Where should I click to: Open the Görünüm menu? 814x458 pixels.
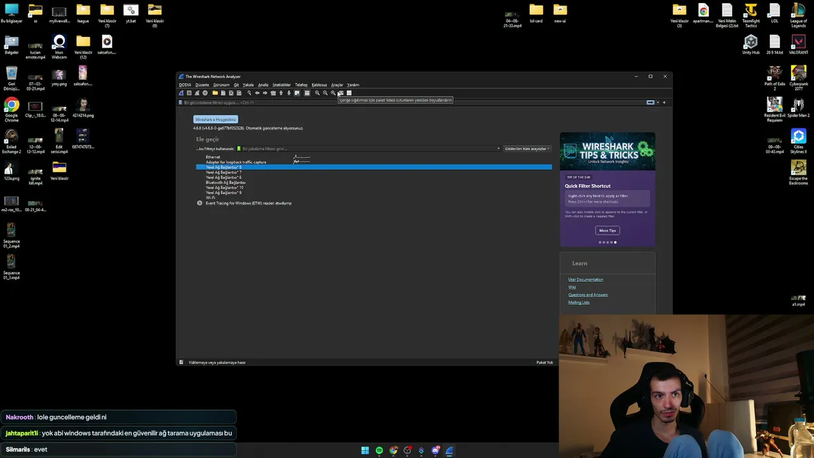[221, 85]
